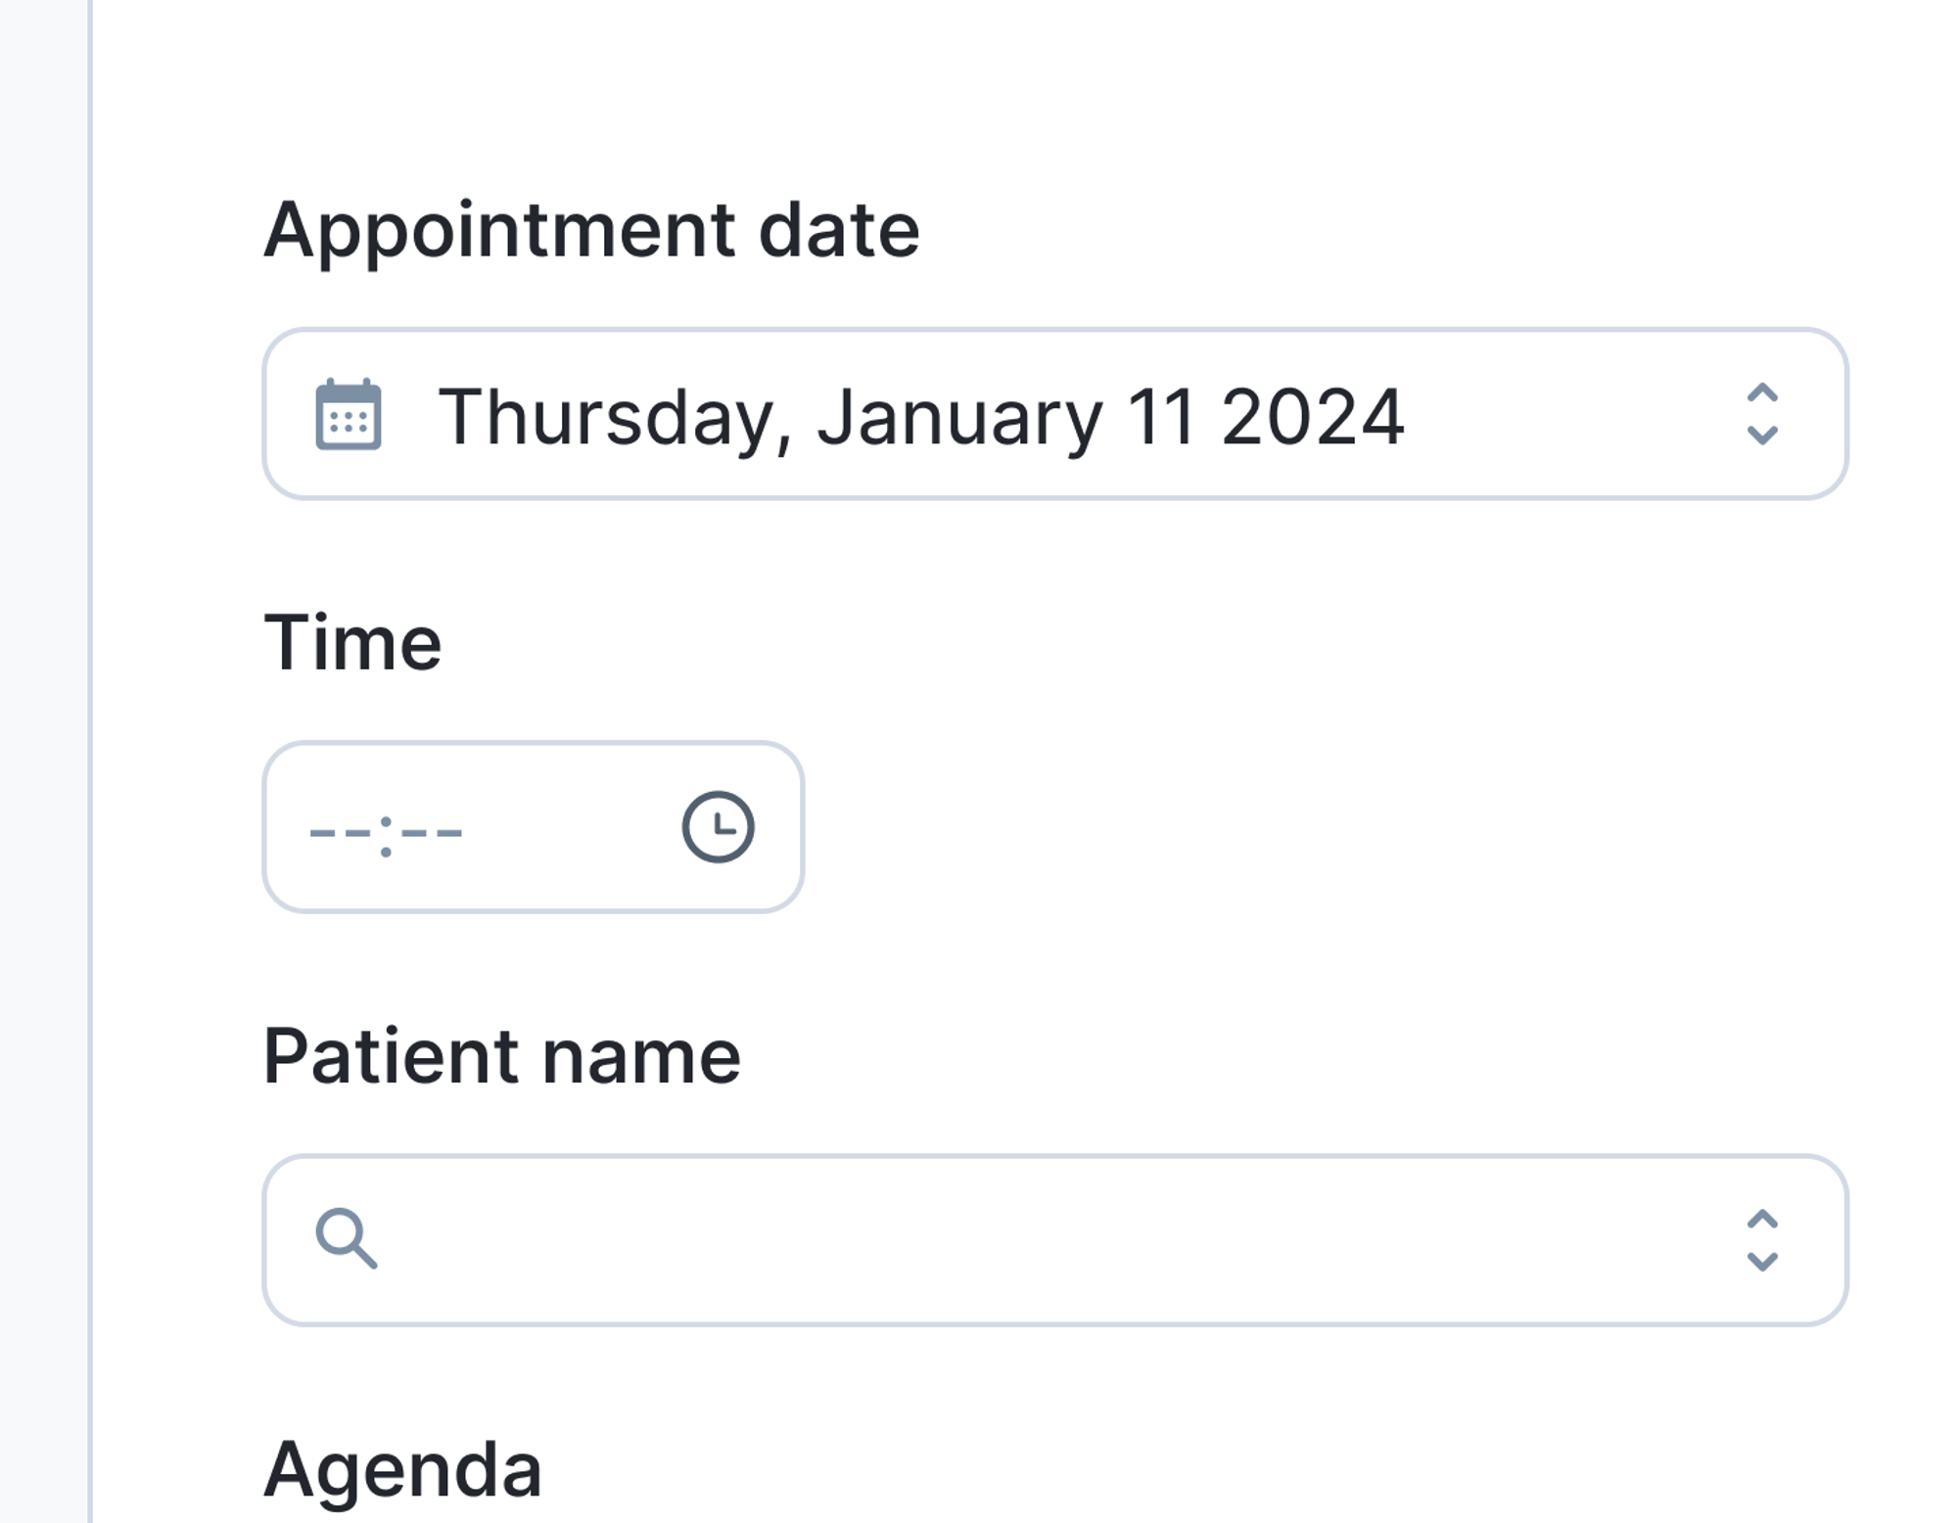Click the calendar icon in Appointment date
This screenshot has height=1523, width=1958.
[x=349, y=415]
